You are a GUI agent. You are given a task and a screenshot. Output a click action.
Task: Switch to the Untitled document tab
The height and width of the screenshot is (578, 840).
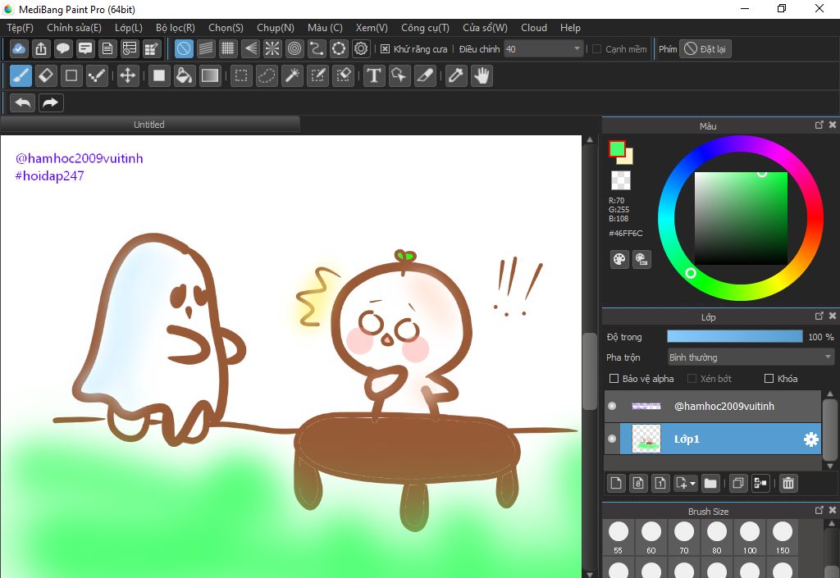(149, 124)
